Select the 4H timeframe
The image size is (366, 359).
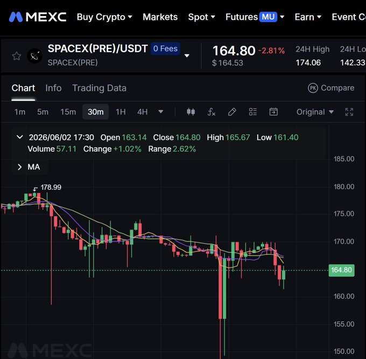143,112
